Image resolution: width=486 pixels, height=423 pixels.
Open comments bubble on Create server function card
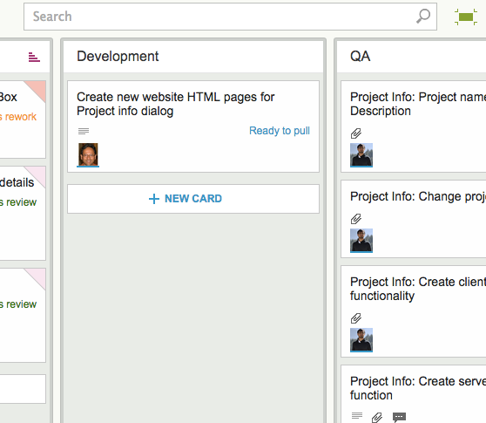(x=399, y=417)
